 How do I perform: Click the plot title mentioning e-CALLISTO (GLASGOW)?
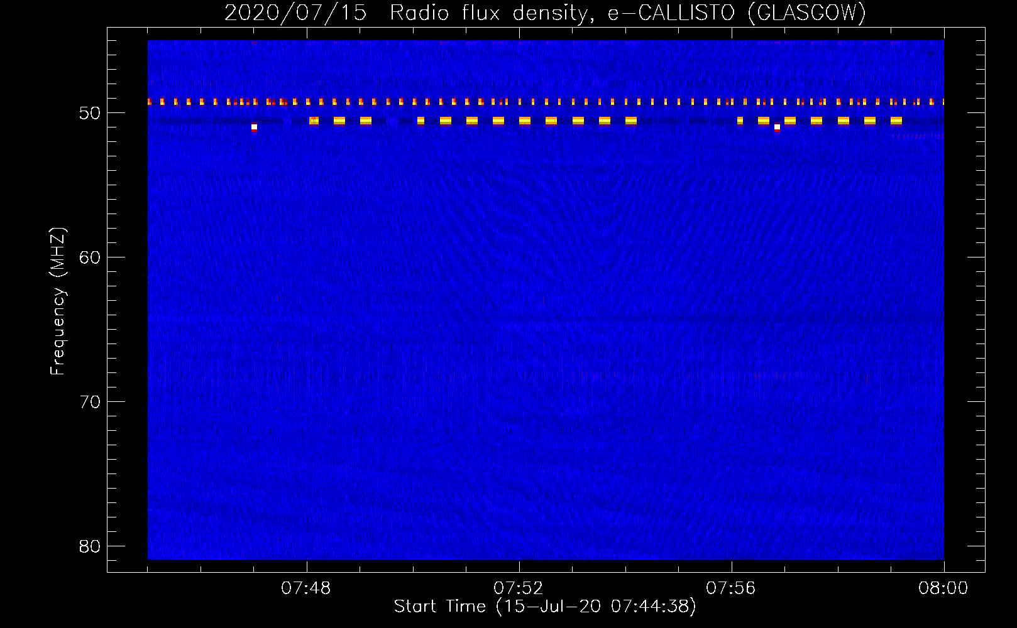[546, 13]
